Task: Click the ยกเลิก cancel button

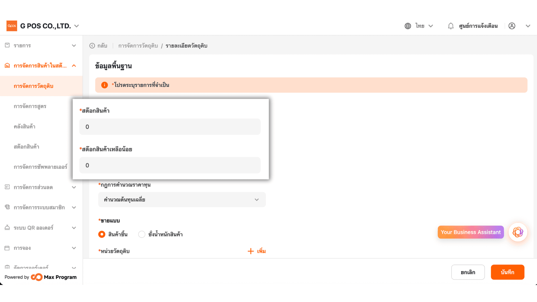Action: [468, 272]
